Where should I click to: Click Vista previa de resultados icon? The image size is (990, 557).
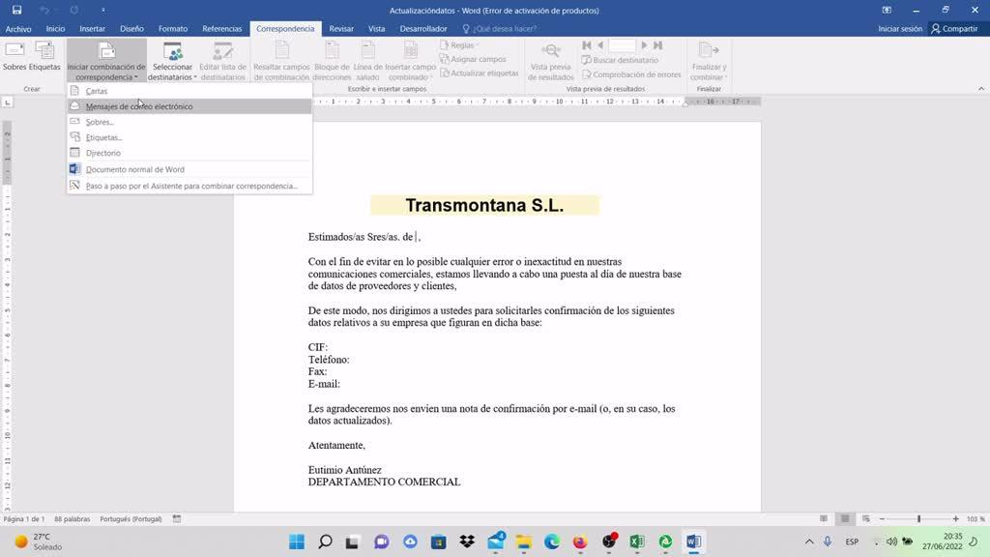[x=550, y=61]
